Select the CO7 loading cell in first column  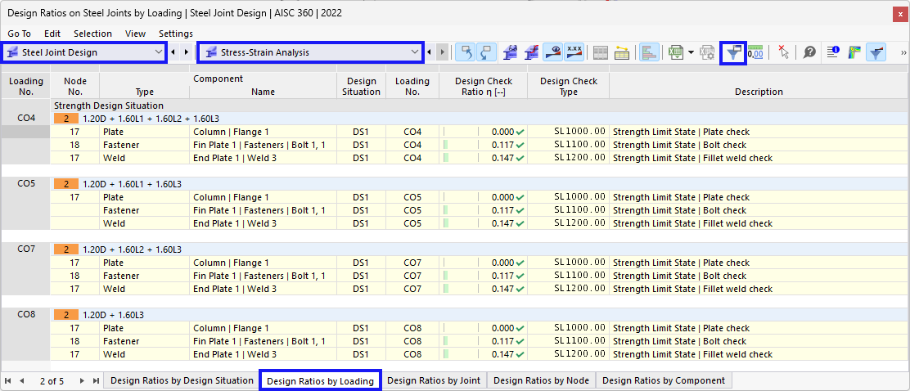(x=25, y=249)
